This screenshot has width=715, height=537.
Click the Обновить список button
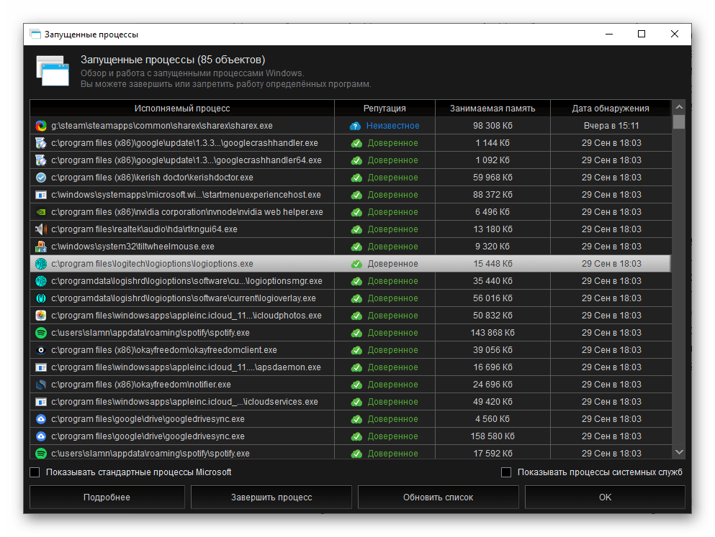point(439,497)
